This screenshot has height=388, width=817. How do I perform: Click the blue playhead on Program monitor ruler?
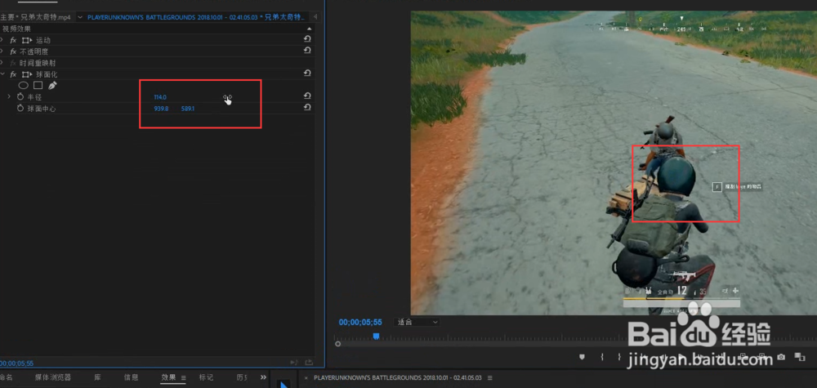coord(376,337)
